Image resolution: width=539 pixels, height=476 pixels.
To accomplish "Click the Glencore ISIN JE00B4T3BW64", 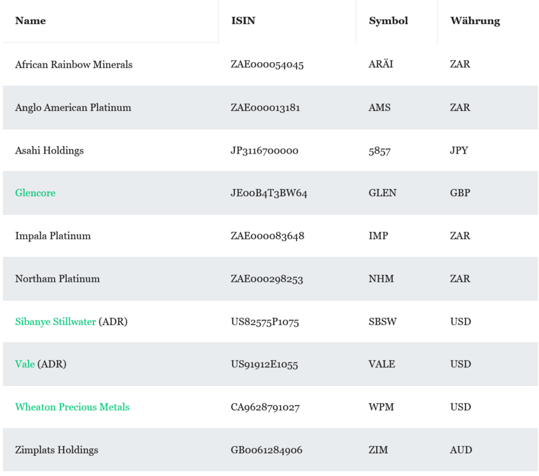I will 269,193.
